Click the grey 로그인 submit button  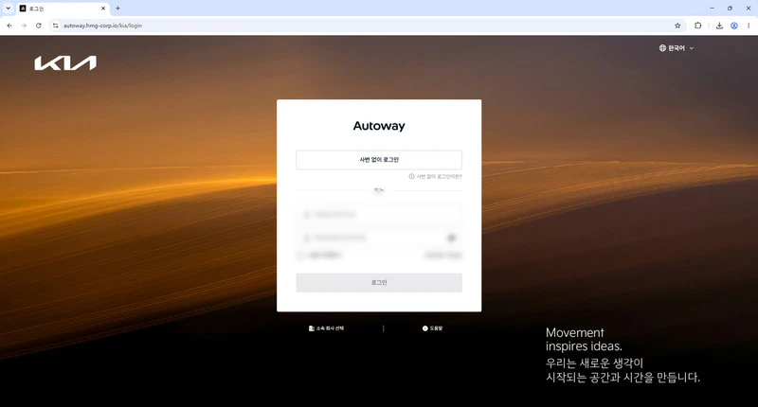pos(379,283)
